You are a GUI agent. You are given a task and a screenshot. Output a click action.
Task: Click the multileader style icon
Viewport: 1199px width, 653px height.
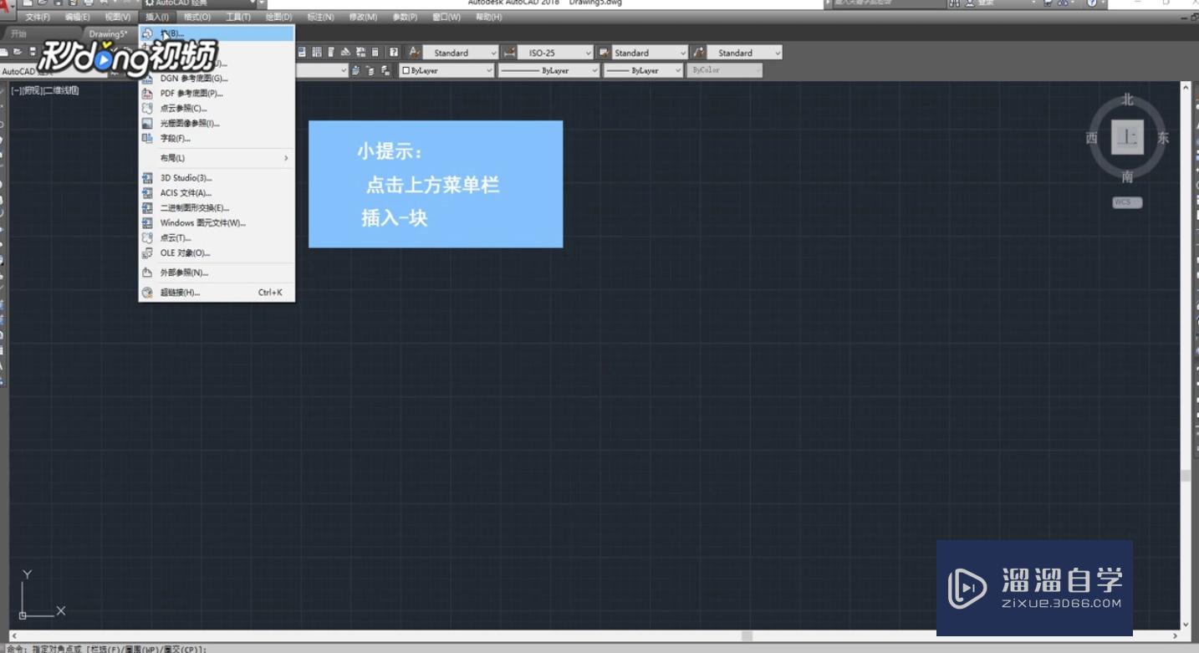[699, 52]
